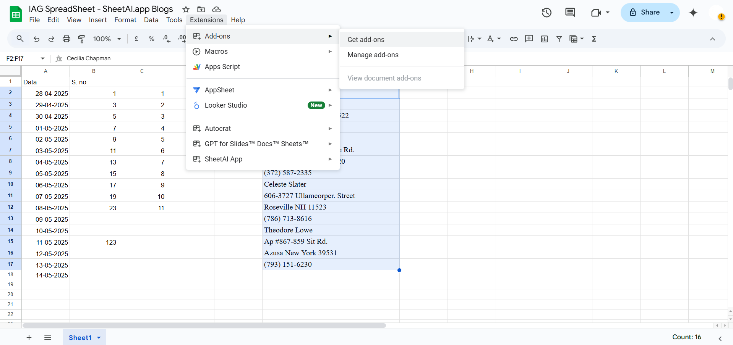Insert a chart
This screenshot has width=733, height=345.
tap(544, 39)
